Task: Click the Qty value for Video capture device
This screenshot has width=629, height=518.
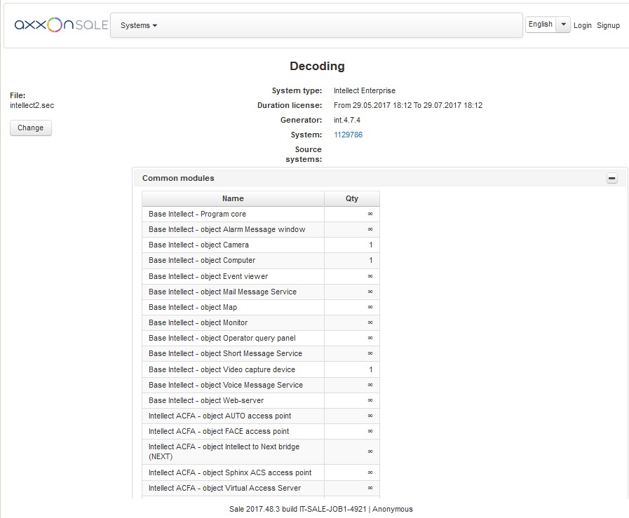Action: click(x=371, y=369)
